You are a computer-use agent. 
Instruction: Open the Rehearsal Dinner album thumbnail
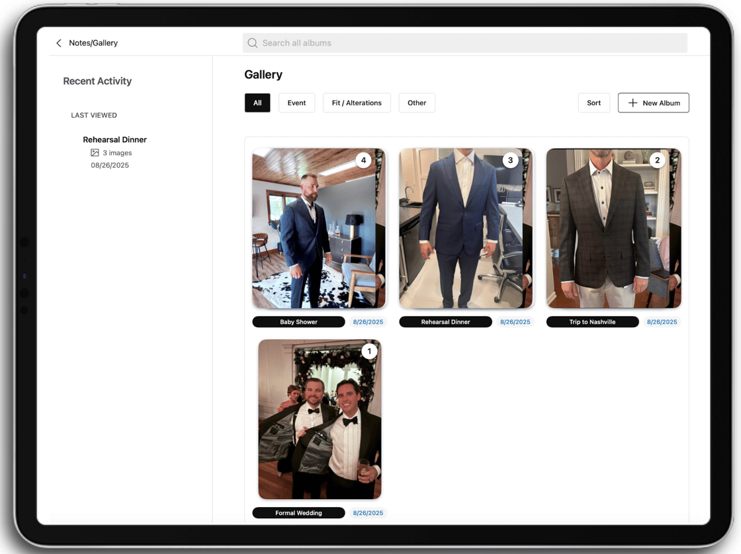coord(466,228)
